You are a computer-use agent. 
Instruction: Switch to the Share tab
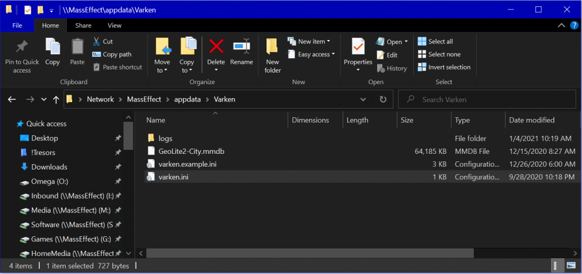click(83, 26)
